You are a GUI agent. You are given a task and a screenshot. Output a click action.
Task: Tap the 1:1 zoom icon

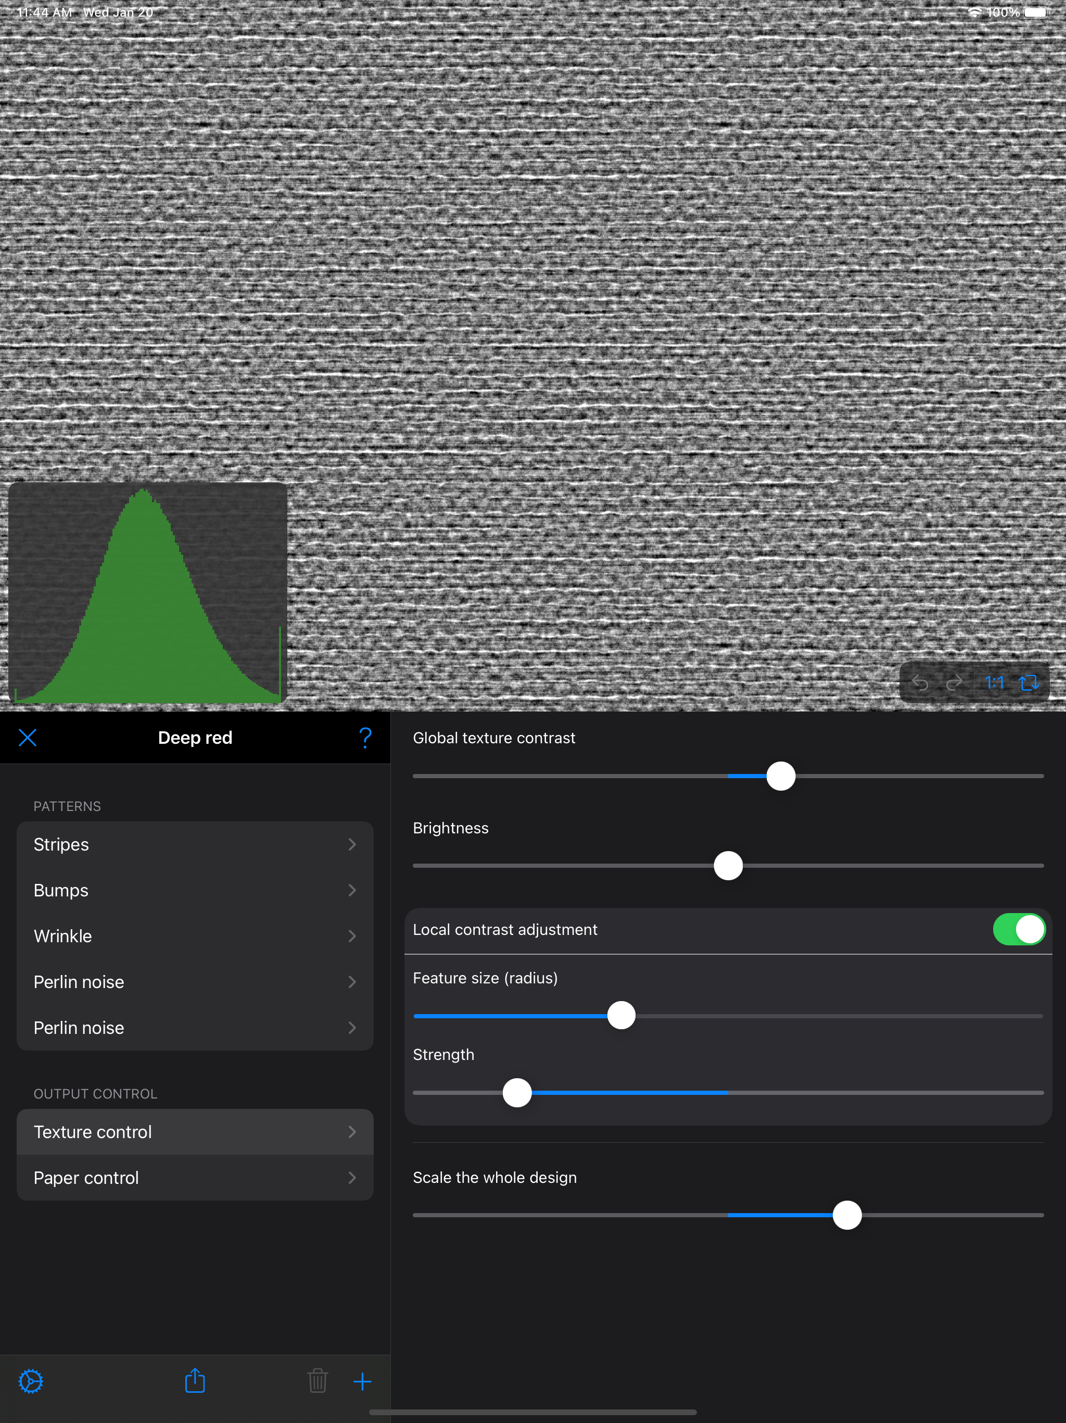click(x=994, y=682)
